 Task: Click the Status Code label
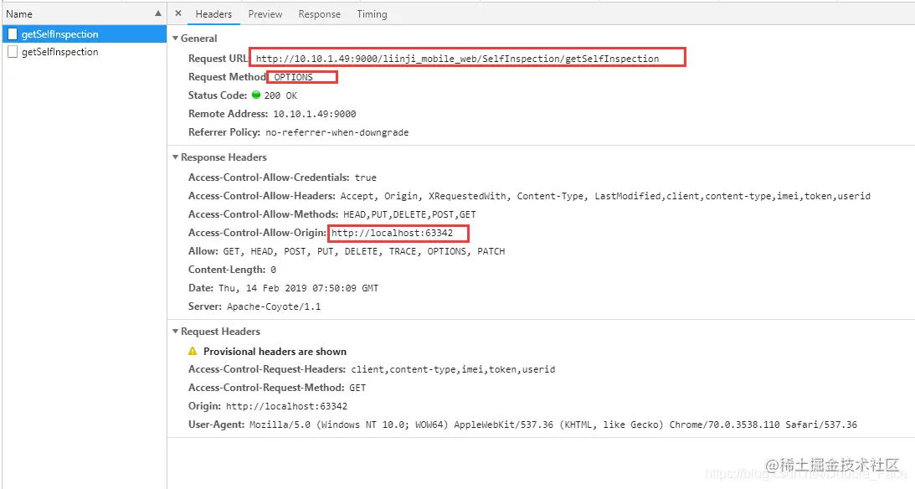click(218, 95)
